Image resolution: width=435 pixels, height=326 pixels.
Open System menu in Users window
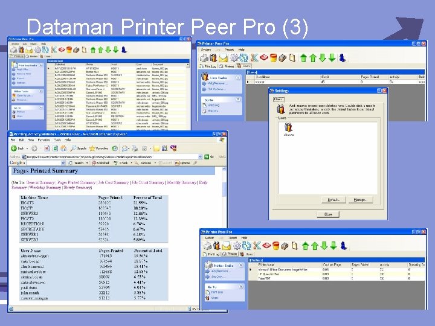click(x=206, y=50)
